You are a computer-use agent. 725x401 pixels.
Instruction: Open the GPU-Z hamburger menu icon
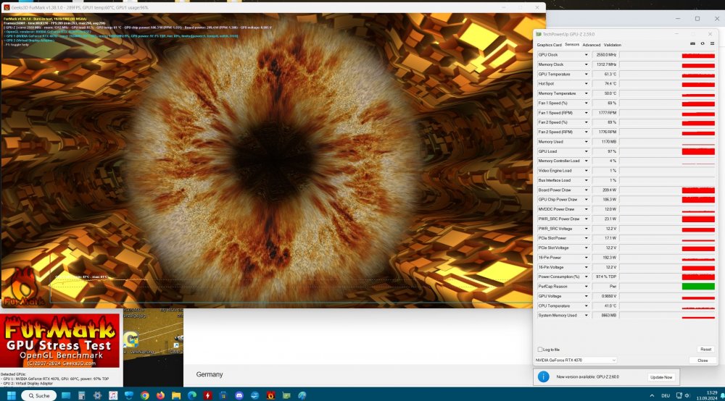point(712,43)
